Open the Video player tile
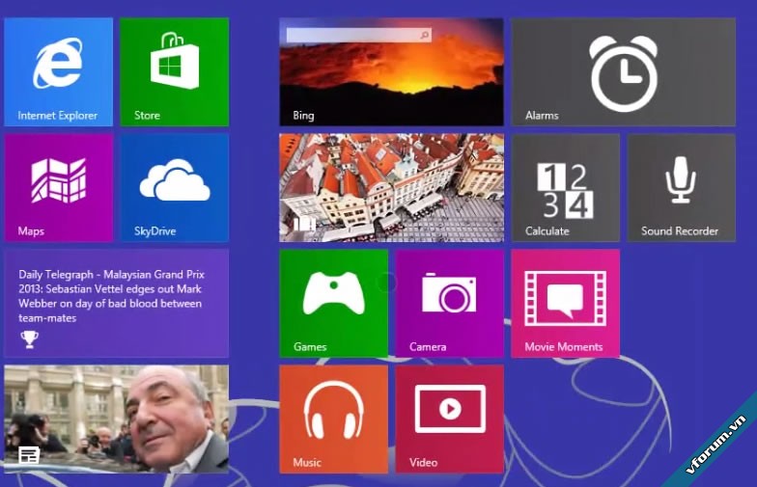Image resolution: width=757 pixels, height=487 pixels. click(x=450, y=419)
